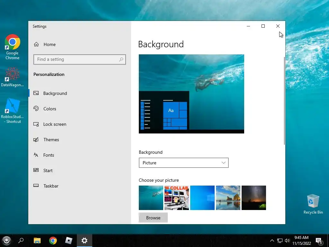Click the chevron on the Picture dropdown
This screenshot has height=247, width=329.
(224, 163)
